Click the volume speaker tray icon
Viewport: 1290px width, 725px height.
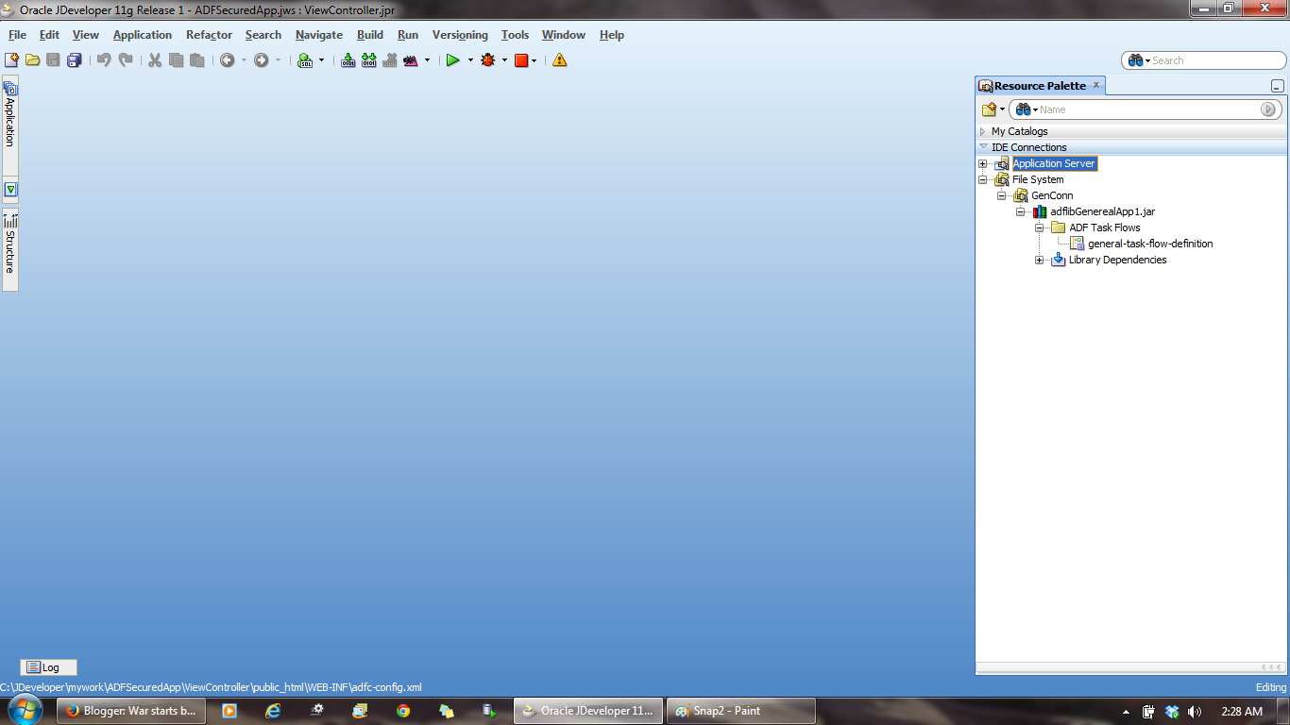pos(1195,712)
